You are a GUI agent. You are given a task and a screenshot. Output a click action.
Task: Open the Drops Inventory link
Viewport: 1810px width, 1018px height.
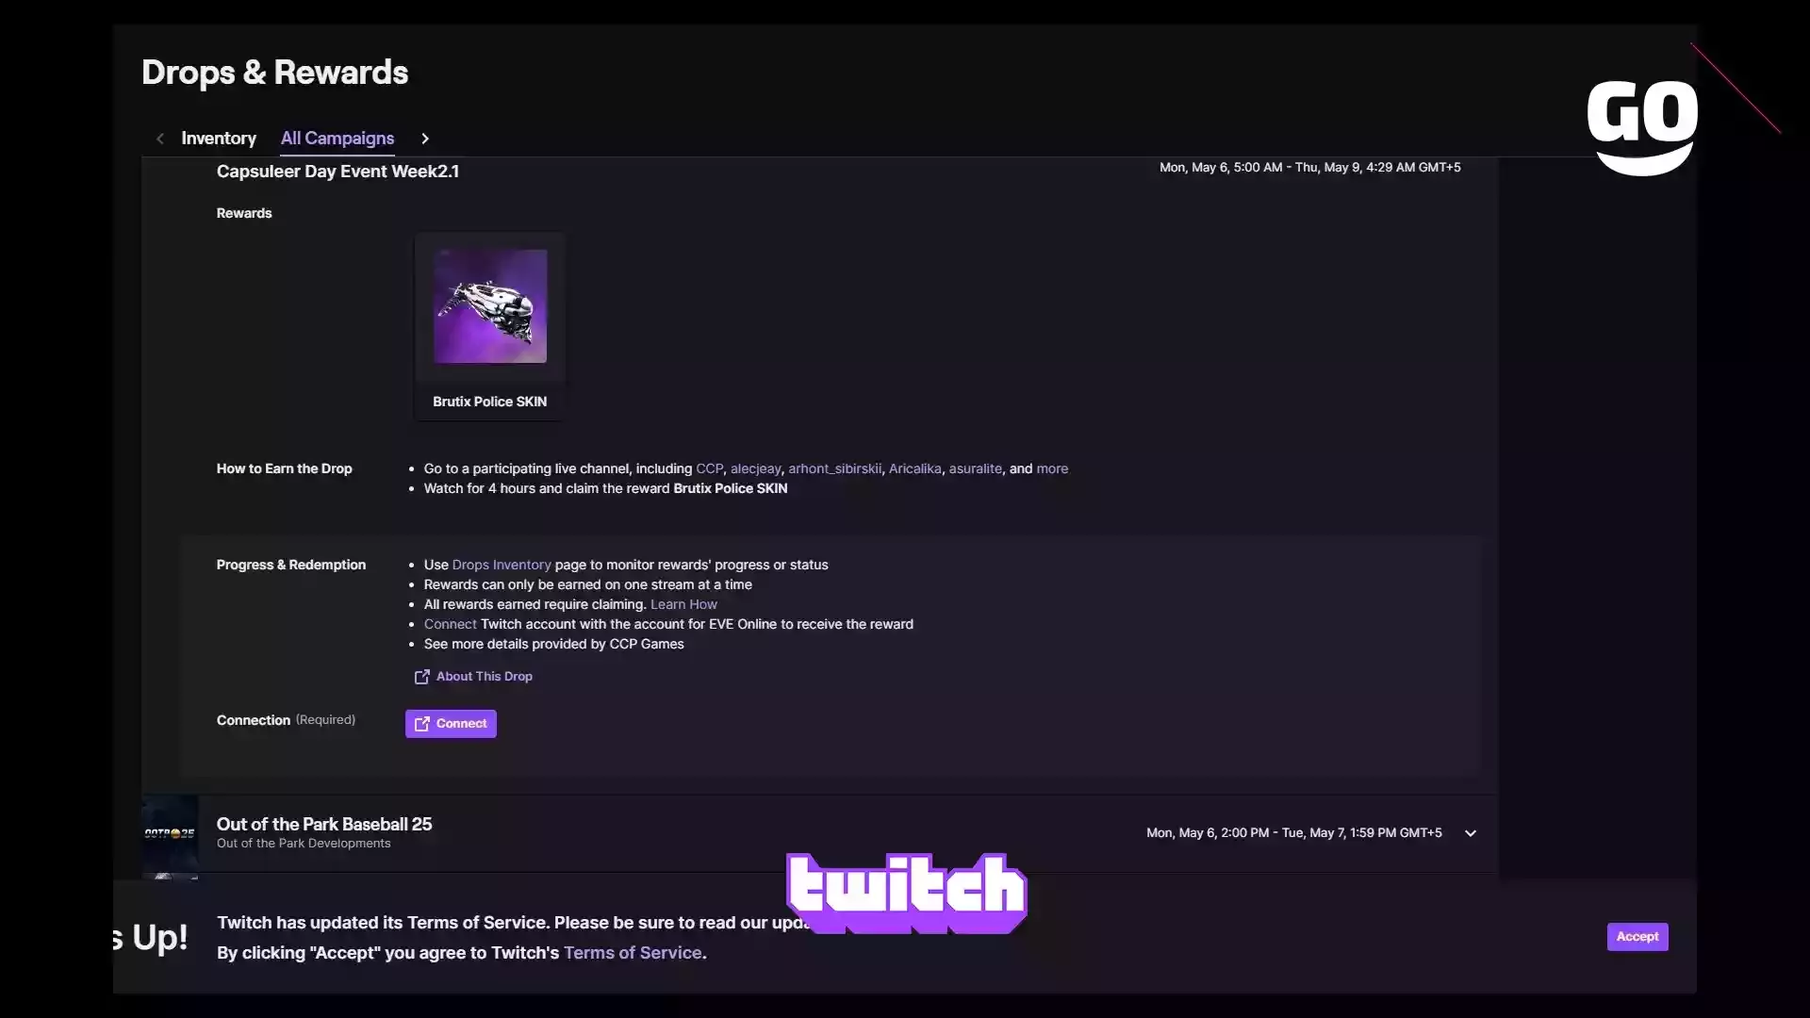[502, 565]
